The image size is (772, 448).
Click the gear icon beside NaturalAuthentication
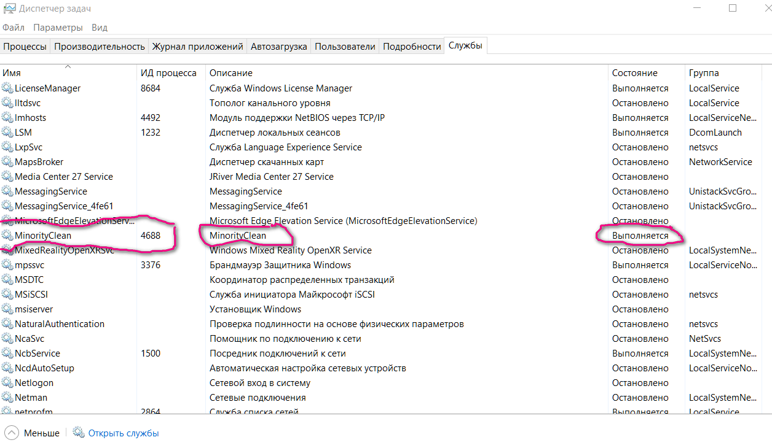pos(7,323)
